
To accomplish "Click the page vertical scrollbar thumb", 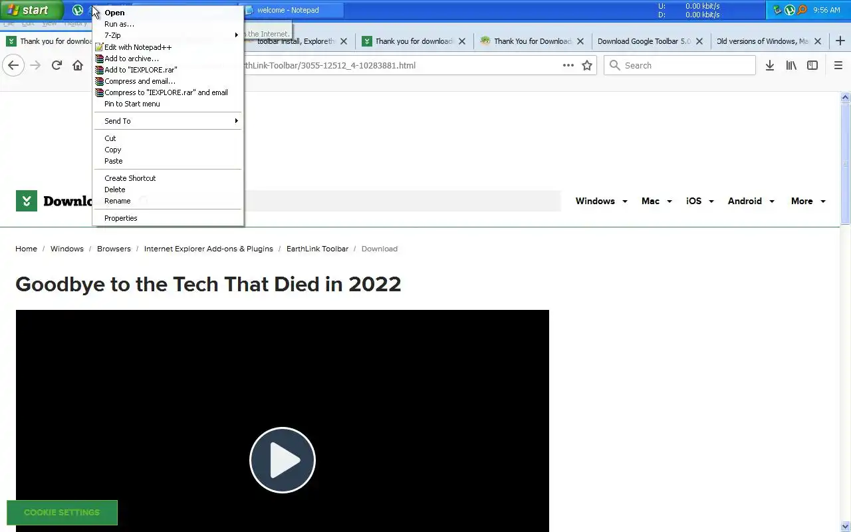I will click(x=846, y=164).
